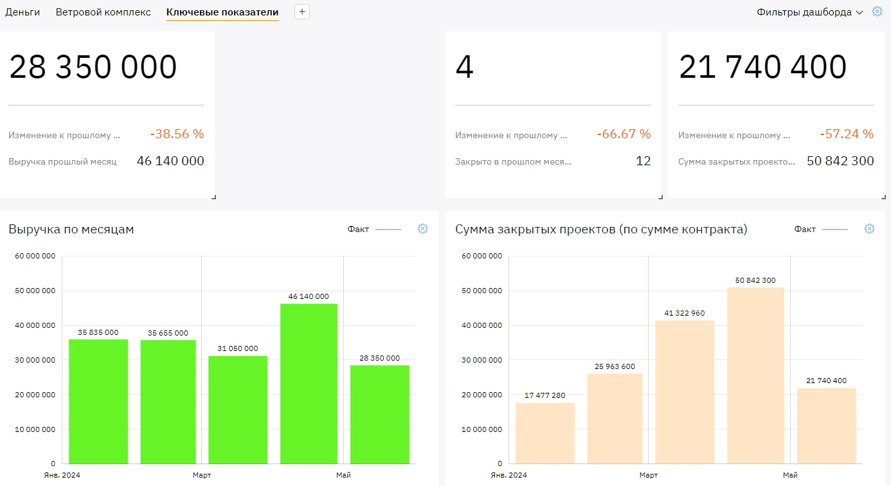Image resolution: width=891 pixels, height=486 pixels.
Task: Select the beige bar labeled 17 477 280
Action: (x=545, y=433)
